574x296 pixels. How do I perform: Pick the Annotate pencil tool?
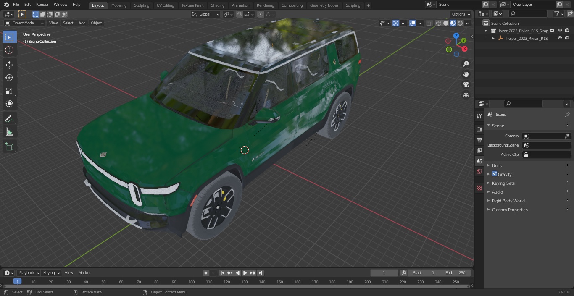(x=9, y=119)
